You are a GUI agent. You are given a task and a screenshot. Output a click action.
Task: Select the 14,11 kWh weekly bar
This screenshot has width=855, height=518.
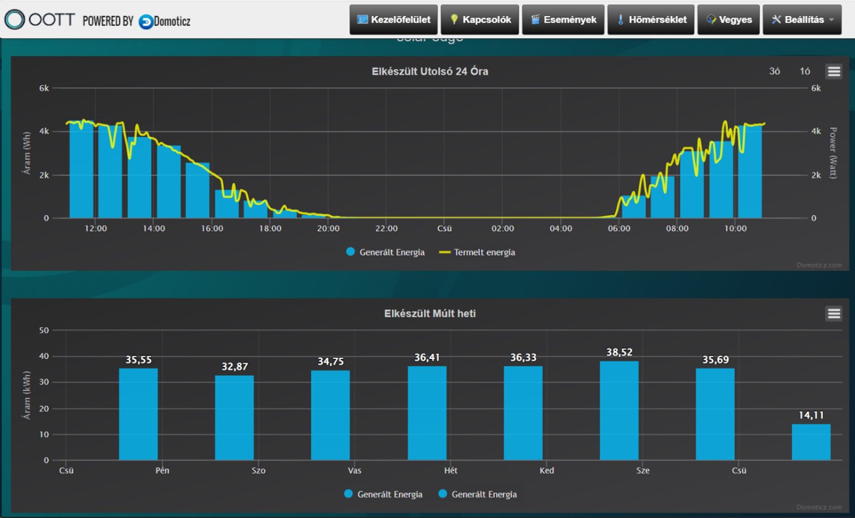(x=811, y=442)
